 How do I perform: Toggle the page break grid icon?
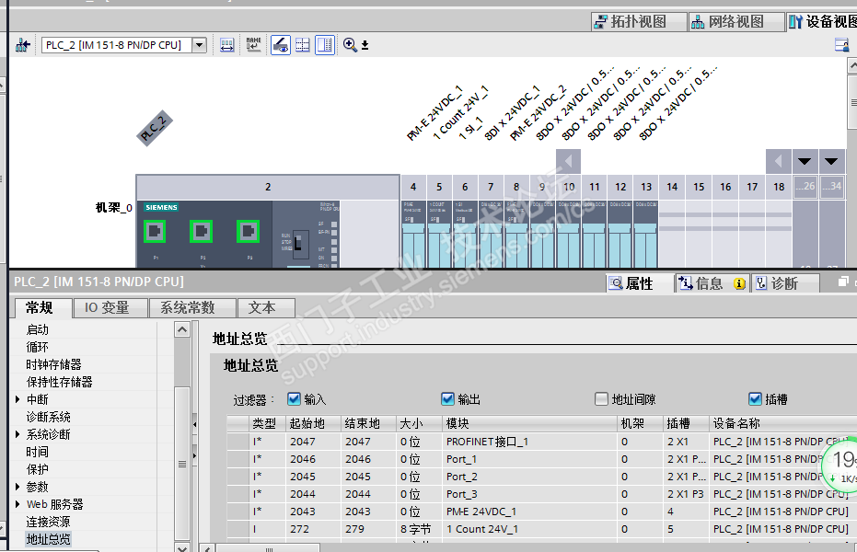[x=303, y=45]
